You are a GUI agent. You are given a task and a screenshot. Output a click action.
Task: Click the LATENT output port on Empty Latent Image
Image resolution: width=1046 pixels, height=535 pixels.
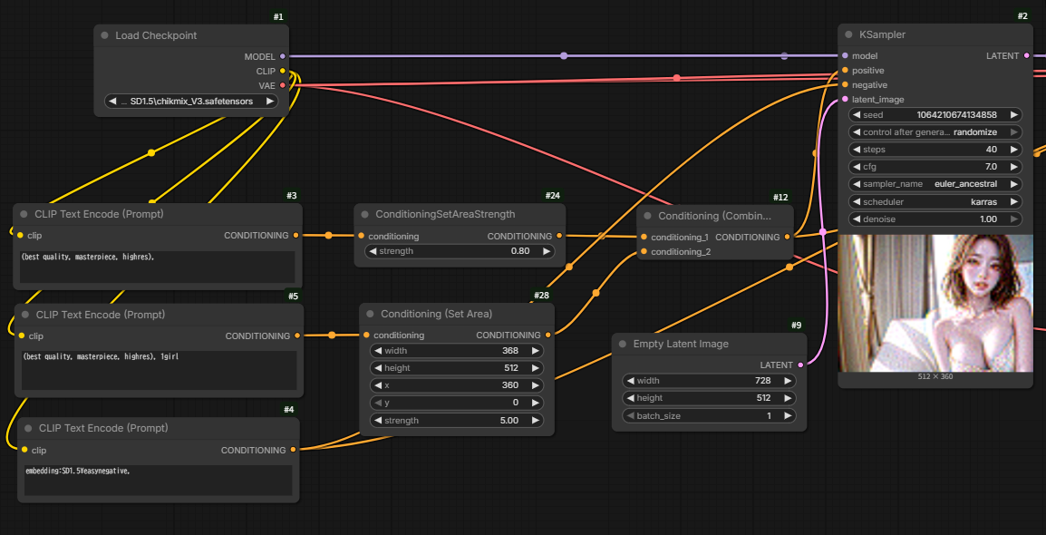(x=800, y=365)
